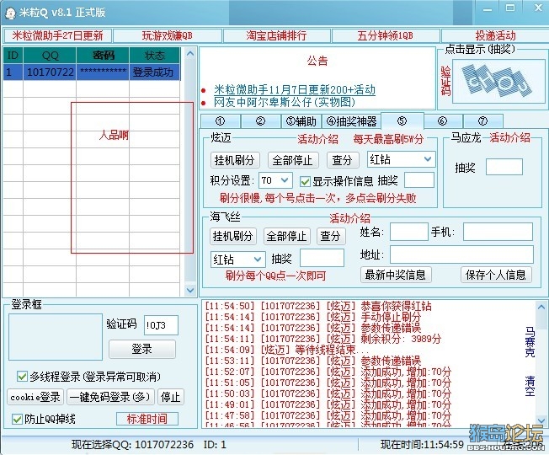This screenshot has height=455, width=549.
Task: Click 停止 button in login frame
Action: coord(170,397)
